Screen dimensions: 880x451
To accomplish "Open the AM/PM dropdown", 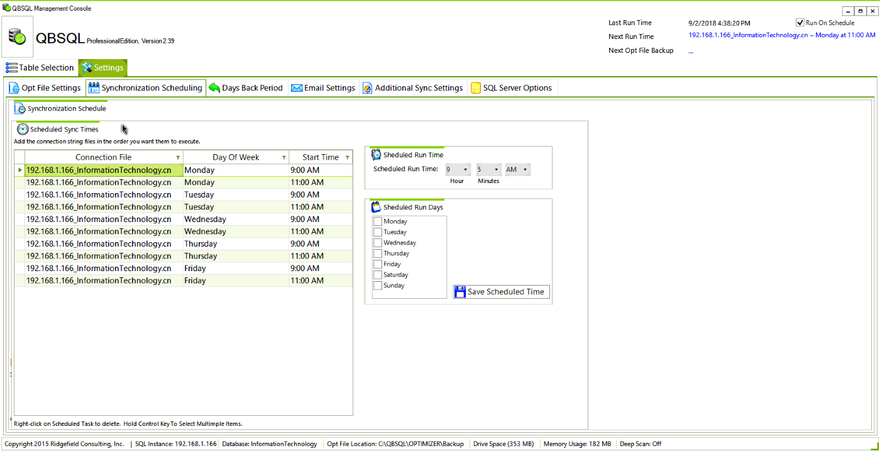I will 518,169.
